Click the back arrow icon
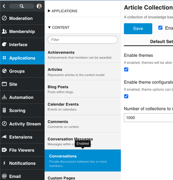Viewport: 173px width, 180px height. pos(4,6)
